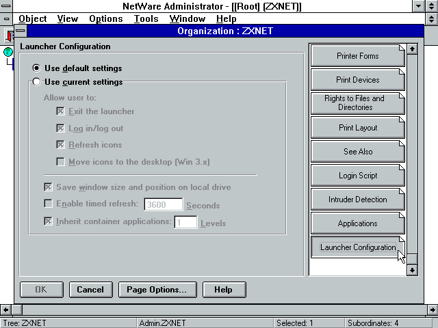Click the inherit Levels input field
Image resolution: width=438 pixels, height=328 pixels.
click(x=185, y=222)
